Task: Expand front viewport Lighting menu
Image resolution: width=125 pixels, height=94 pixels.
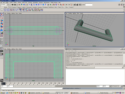Action: pyautogui.click(x=13, y=49)
